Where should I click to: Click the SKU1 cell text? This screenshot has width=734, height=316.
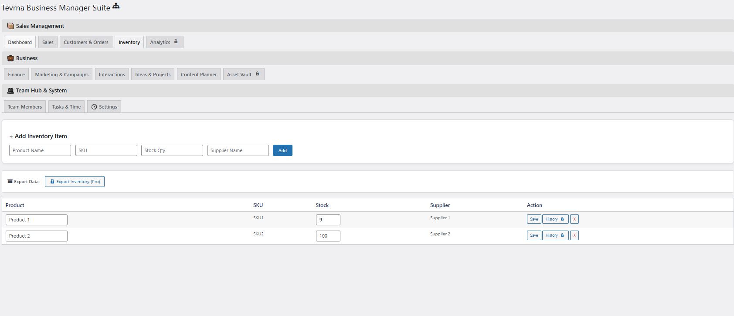(258, 217)
